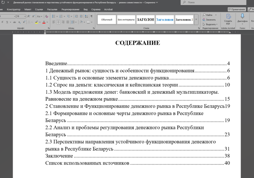Toggle strikethrough formatting
Viewport: 254px width, 178px height.
tap(15, 22)
